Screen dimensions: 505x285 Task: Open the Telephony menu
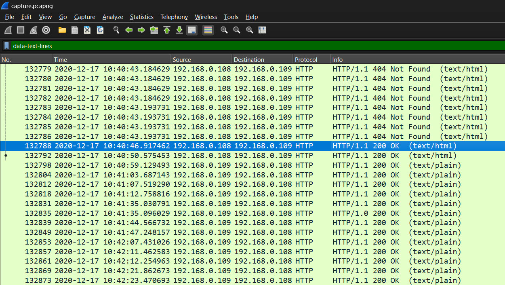tap(174, 17)
